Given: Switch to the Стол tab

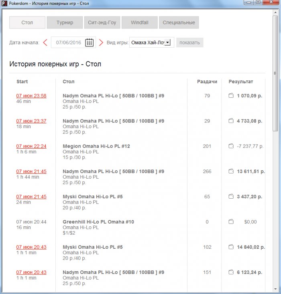Looking at the screenshot, I should point(27,22).
